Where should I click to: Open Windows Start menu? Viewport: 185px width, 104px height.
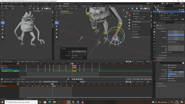click(x=2, y=102)
